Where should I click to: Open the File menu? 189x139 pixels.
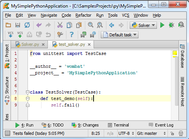coord(8,15)
